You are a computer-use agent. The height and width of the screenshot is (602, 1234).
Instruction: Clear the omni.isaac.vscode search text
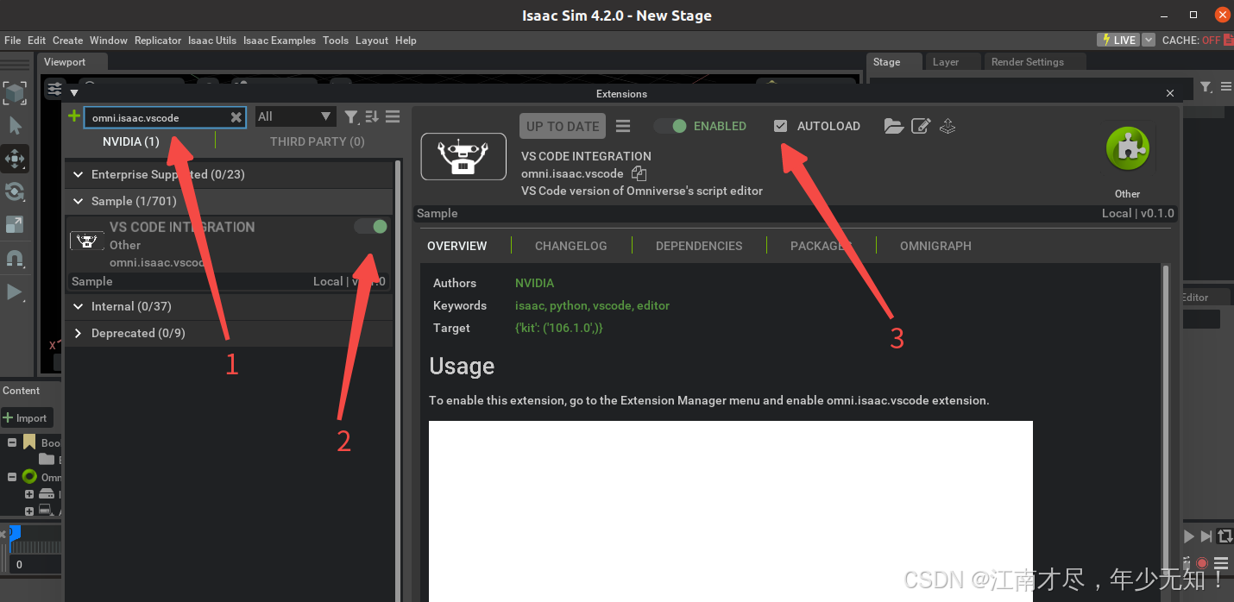236,117
